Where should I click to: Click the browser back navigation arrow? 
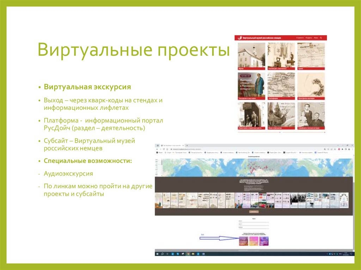tap(157, 149)
